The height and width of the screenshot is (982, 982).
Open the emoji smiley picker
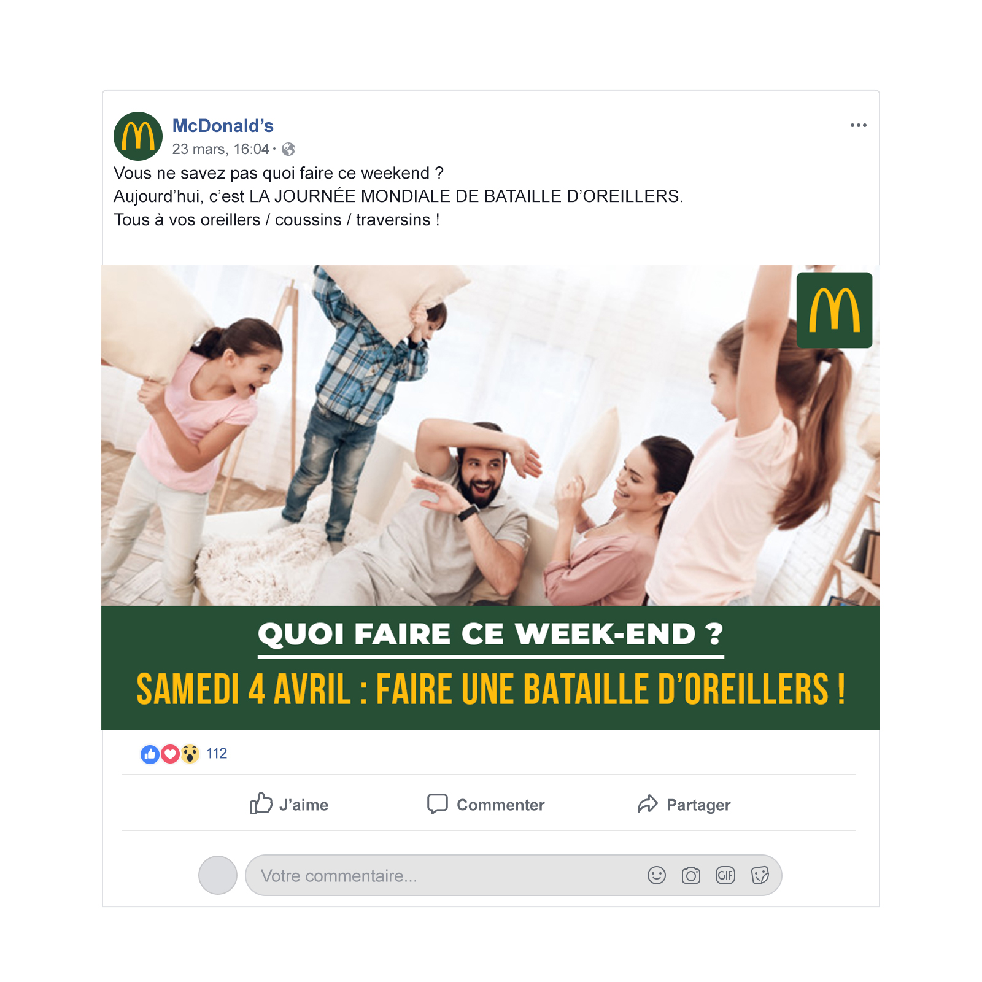[x=657, y=875]
